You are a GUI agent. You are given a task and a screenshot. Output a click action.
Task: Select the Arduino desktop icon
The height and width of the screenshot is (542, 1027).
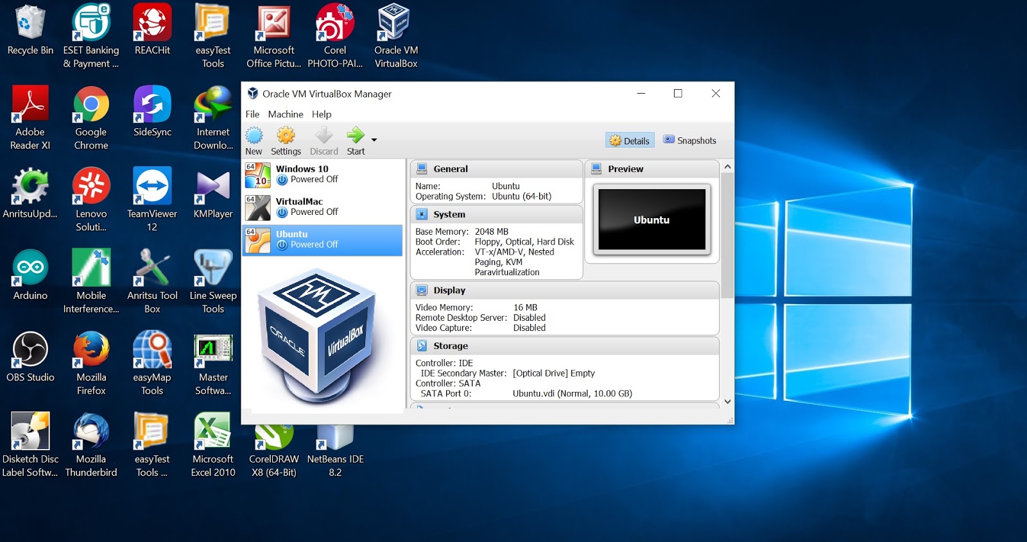point(30,275)
